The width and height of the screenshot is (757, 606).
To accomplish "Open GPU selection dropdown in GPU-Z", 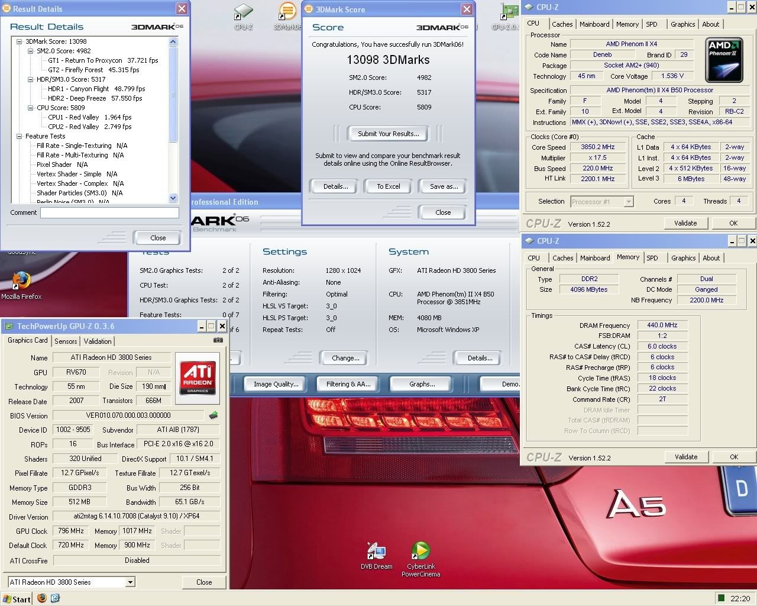I will (130, 582).
